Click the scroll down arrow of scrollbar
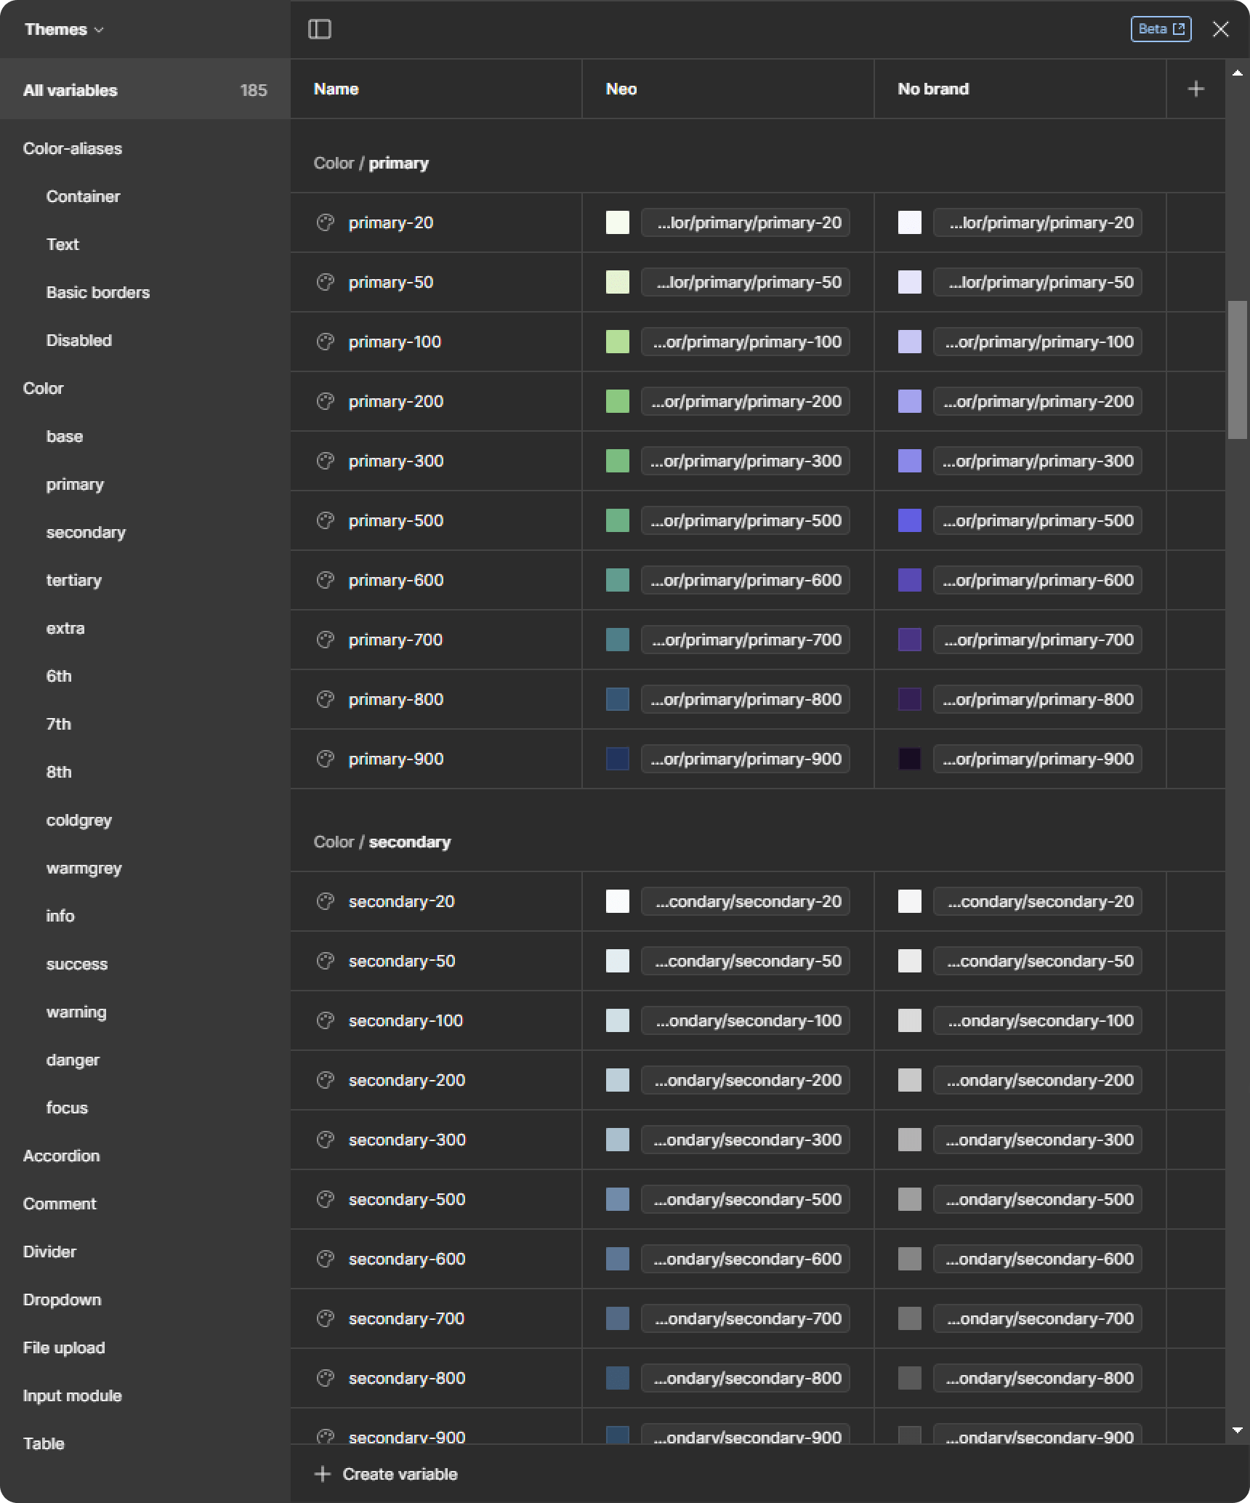Viewport: 1250px width, 1503px height. (1238, 1430)
